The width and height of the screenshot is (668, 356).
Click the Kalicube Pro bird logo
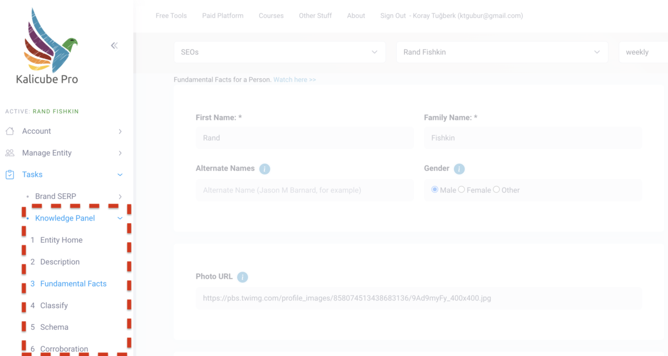click(x=50, y=41)
